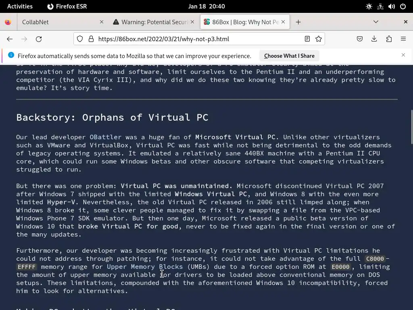The image size is (413, 310).
Task: Expand the list all tabs chevron
Action: coord(376,22)
